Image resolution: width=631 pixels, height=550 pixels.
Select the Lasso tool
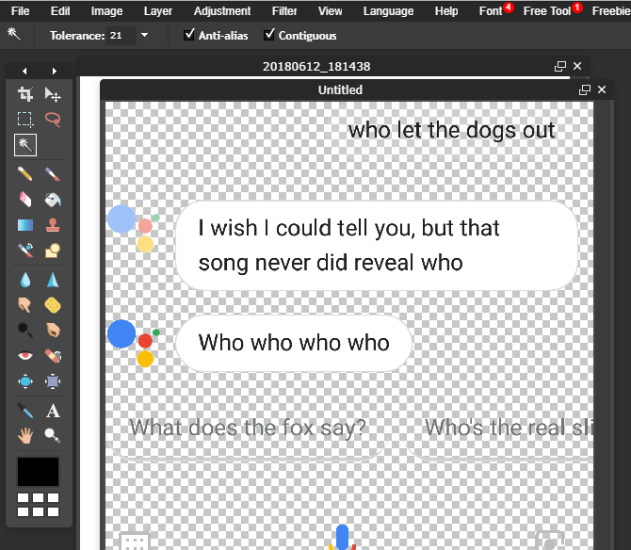coord(53,120)
